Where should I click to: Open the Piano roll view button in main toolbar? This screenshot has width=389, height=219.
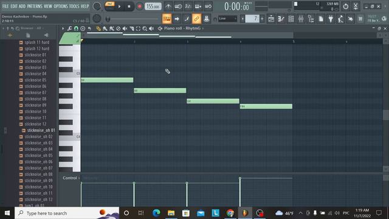(281, 19)
